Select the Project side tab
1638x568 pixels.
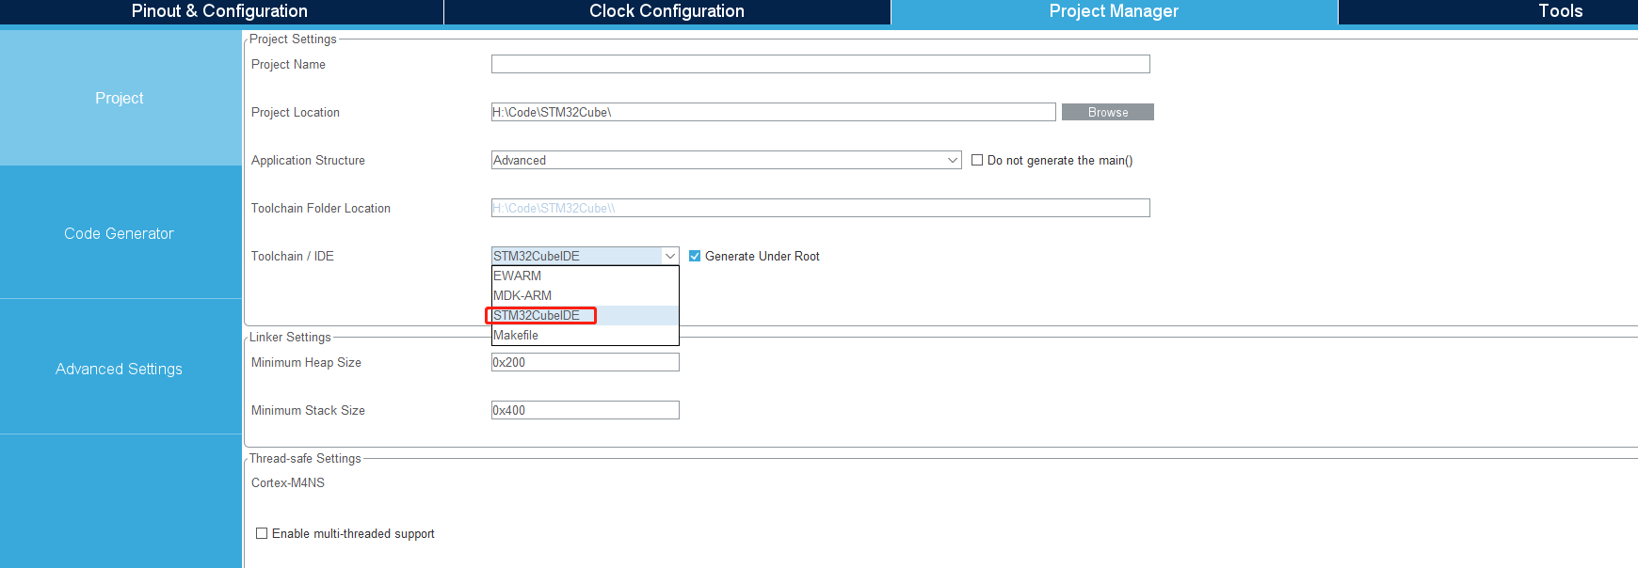tap(120, 98)
